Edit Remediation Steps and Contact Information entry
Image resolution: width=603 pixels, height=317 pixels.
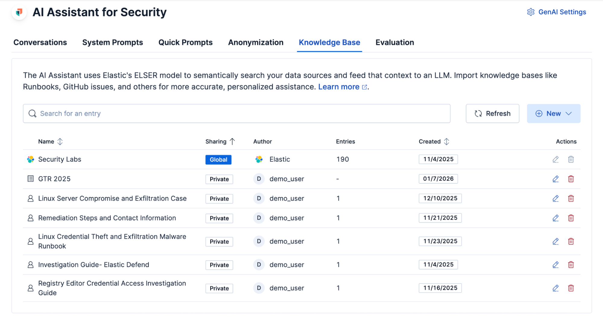555,218
